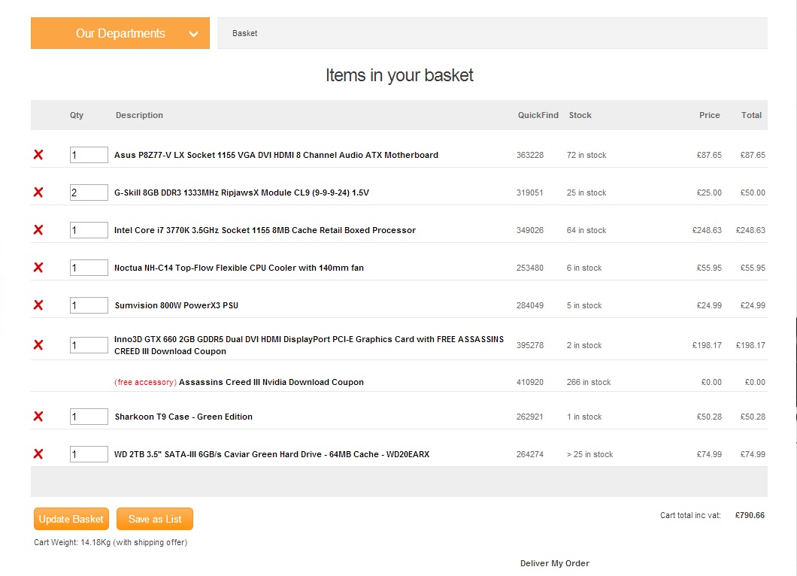Viewport: 797px width, 576px height.
Task: Open G-Skill 8GB DDR3 RipjawsX product link
Action: [241, 193]
